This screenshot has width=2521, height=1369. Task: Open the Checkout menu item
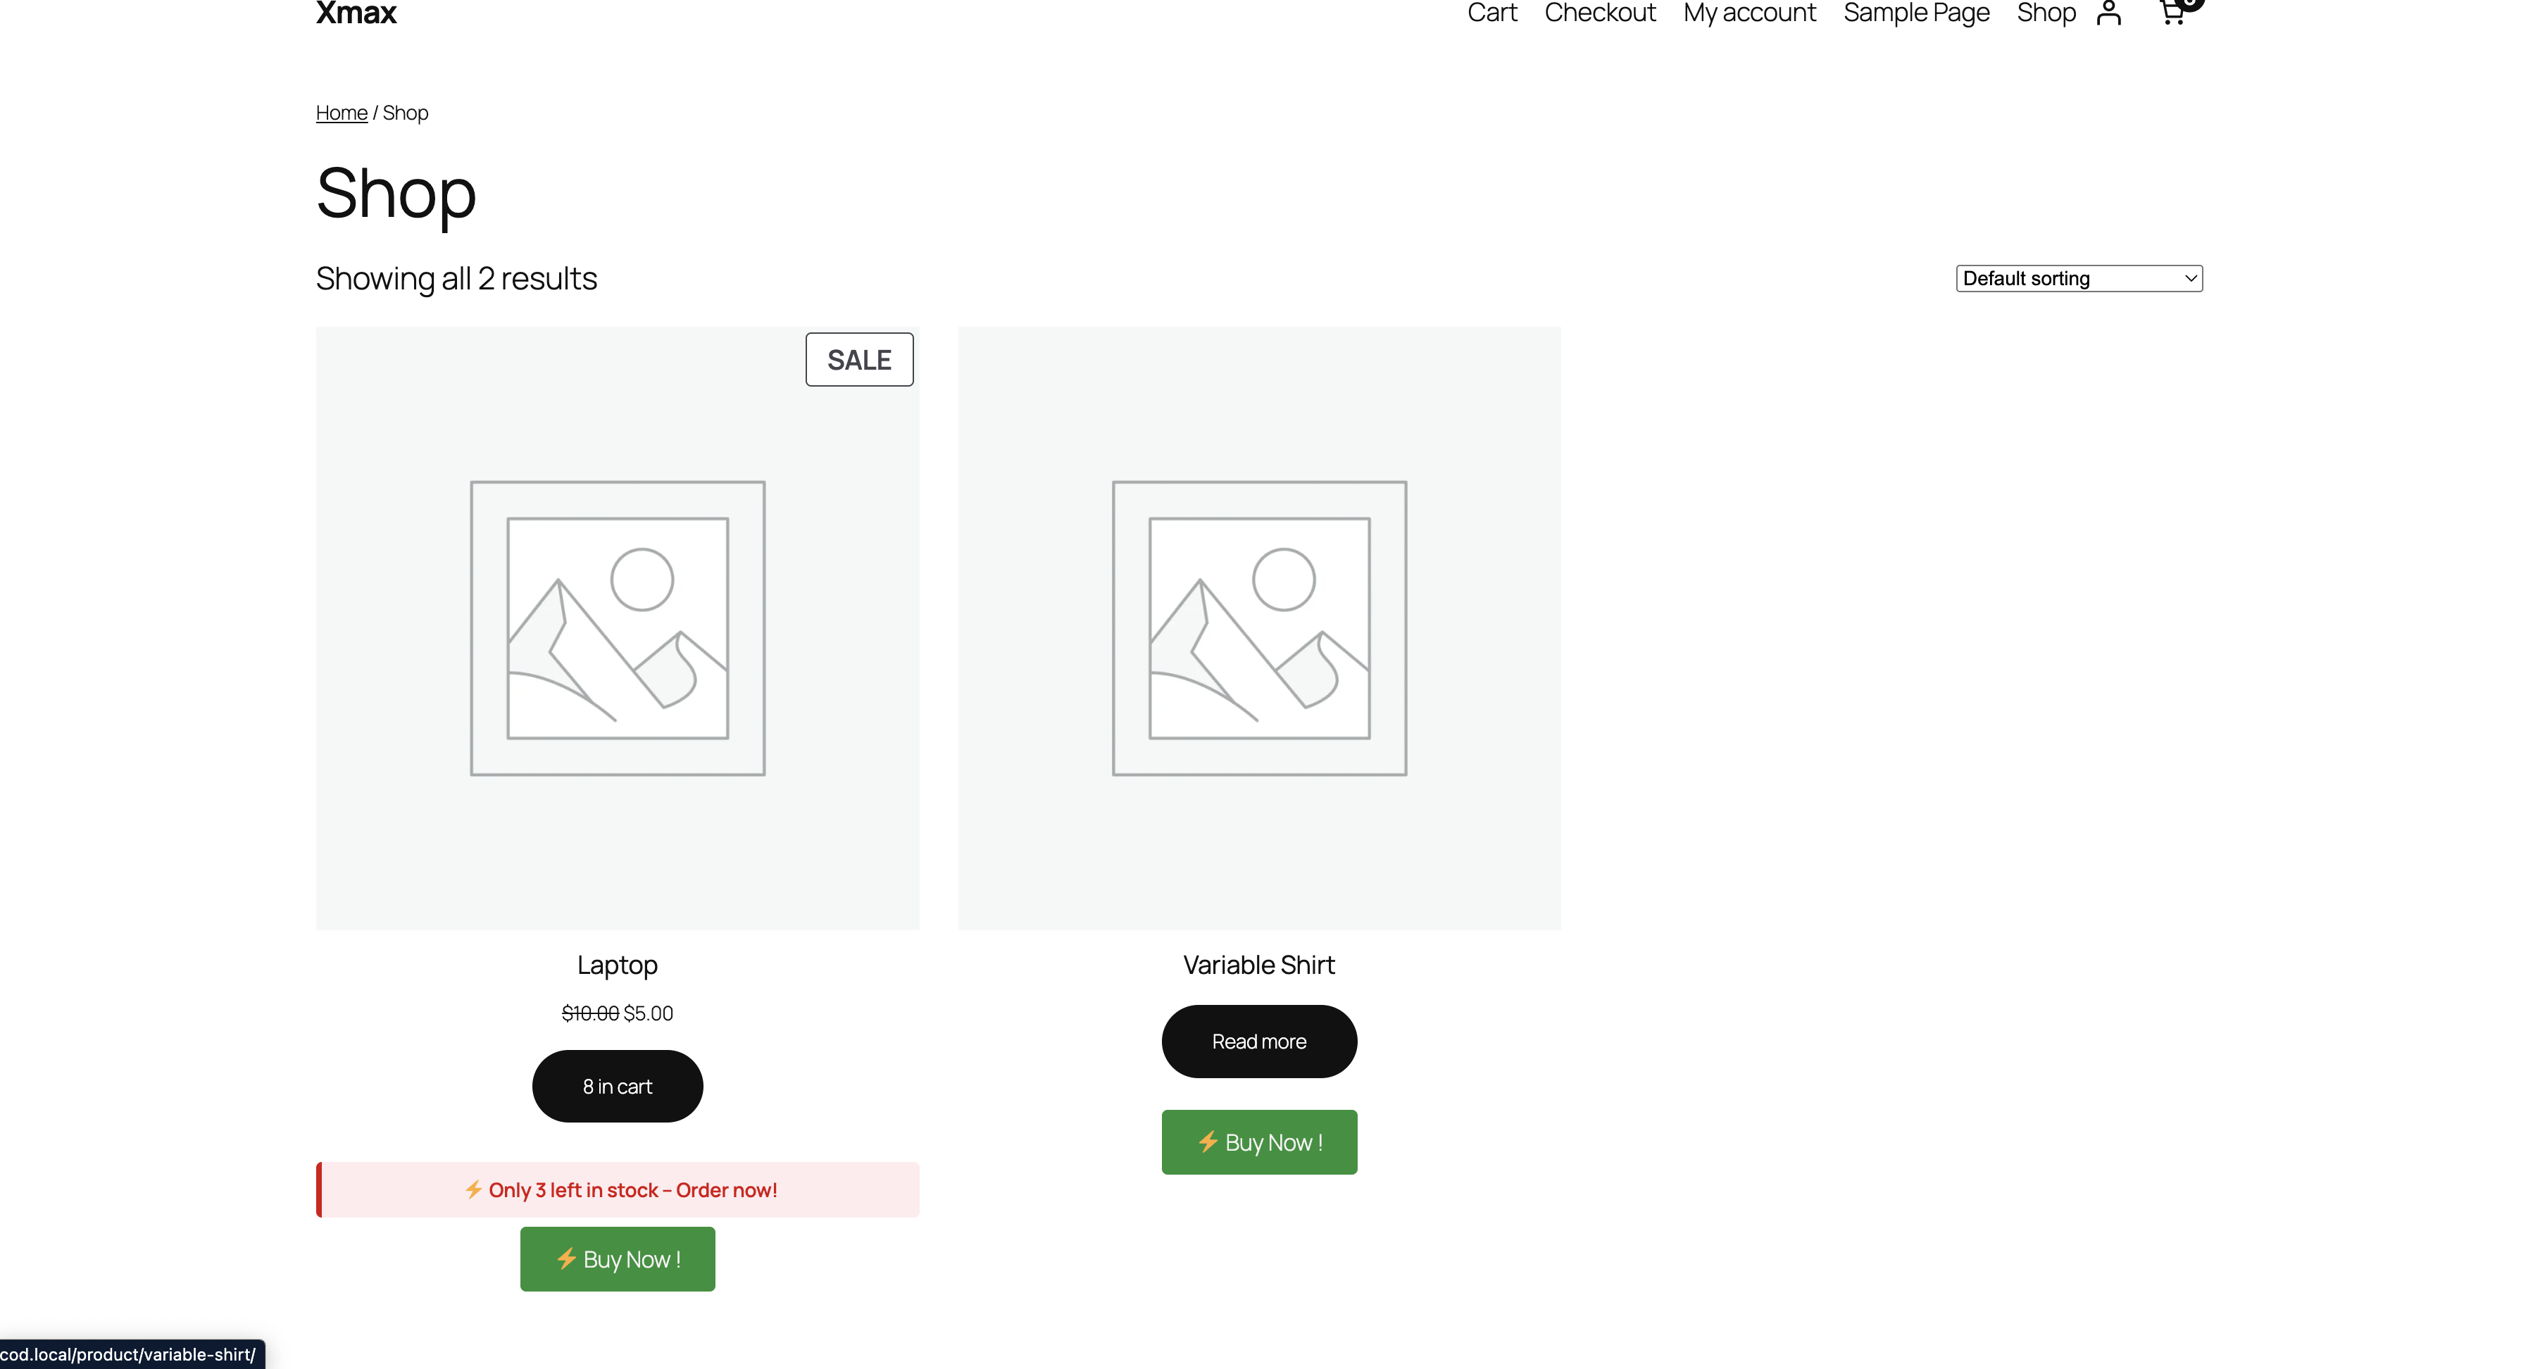tap(1600, 13)
